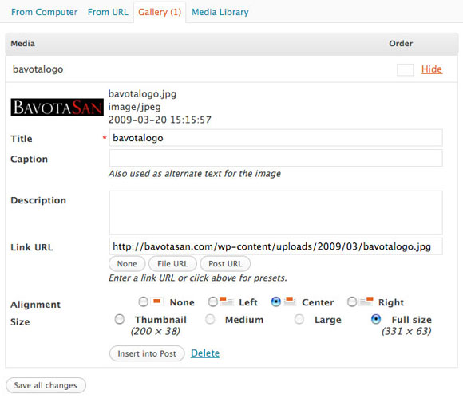Click the Right alignment icon
The image size is (463, 402).
coord(366,301)
